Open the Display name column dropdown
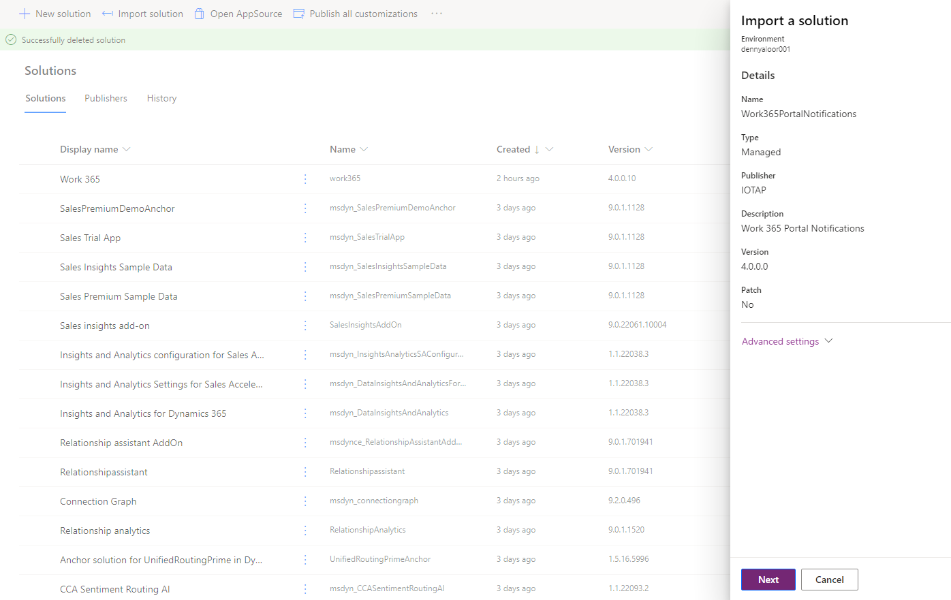This screenshot has height=600, width=951. (126, 149)
